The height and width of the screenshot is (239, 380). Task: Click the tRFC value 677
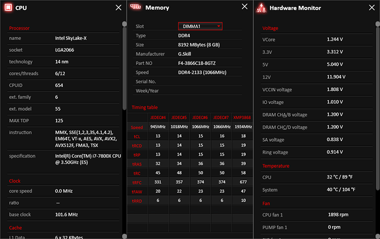point(243,182)
